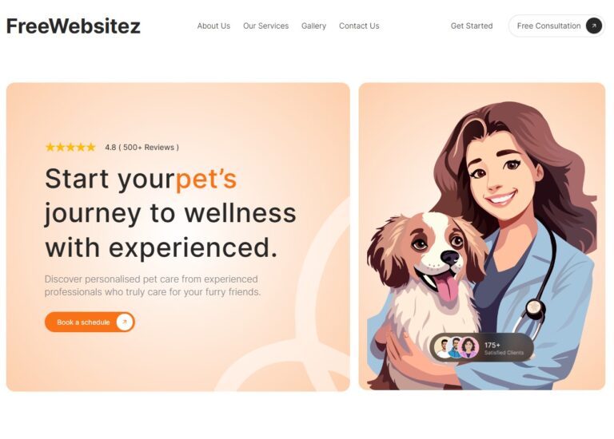Open the Contact Us link

(359, 26)
